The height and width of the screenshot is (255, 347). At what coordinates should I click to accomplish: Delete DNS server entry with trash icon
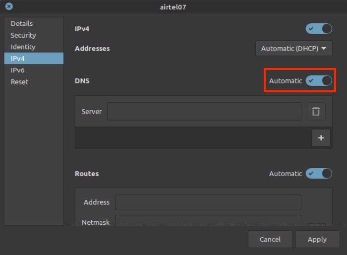coord(316,111)
